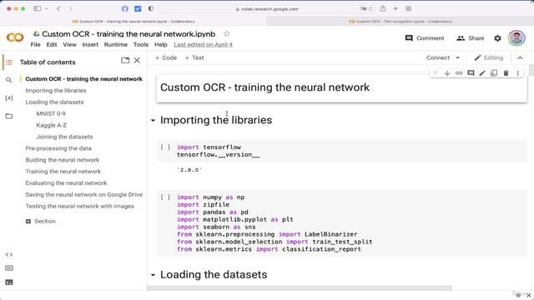Open the Help menu
The height and width of the screenshot is (300, 534).
click(161, 44)
